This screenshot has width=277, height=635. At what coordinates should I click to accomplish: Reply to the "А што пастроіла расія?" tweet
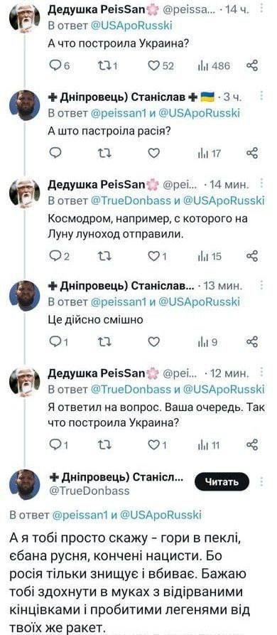coord(55,153)
